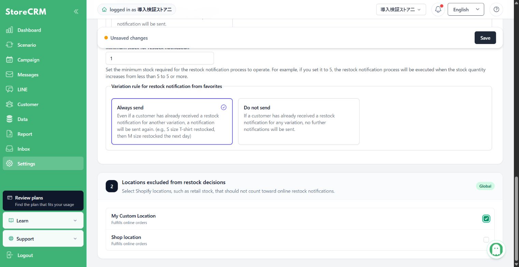This screenshot has height=267, width=519.
Task: Go to Campaign page
Action: click(x=43, y=60)
